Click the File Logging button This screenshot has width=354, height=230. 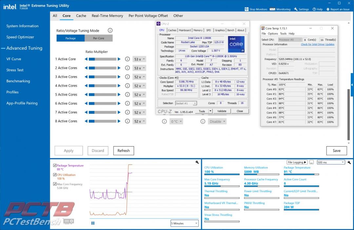[x=297, y=162]
